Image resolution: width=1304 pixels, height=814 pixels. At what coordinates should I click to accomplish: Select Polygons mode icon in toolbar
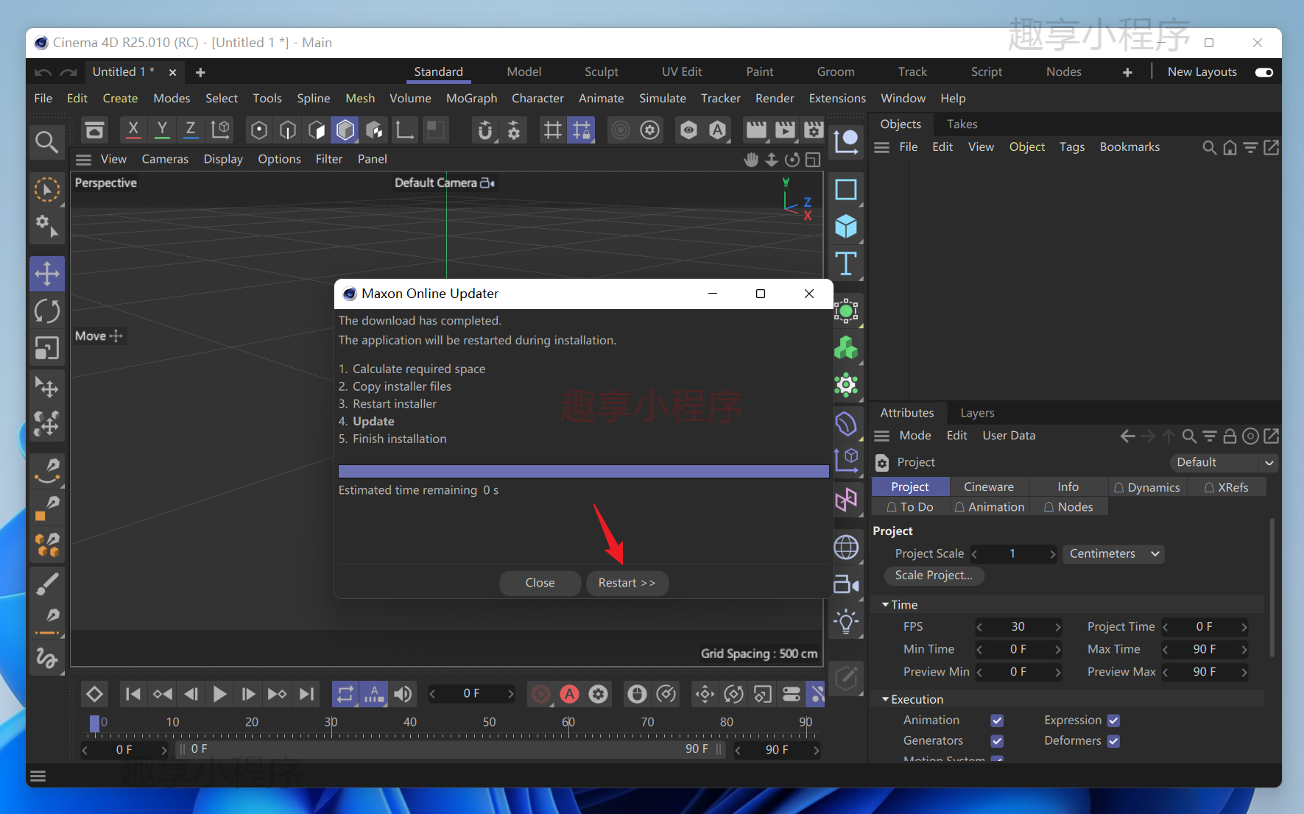[345, 130]
